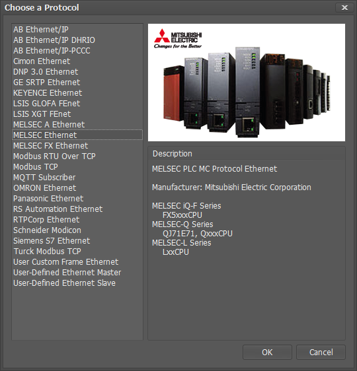
Task: Select User Custom Frame Ethernet
Action: click(x=77, y=262)
